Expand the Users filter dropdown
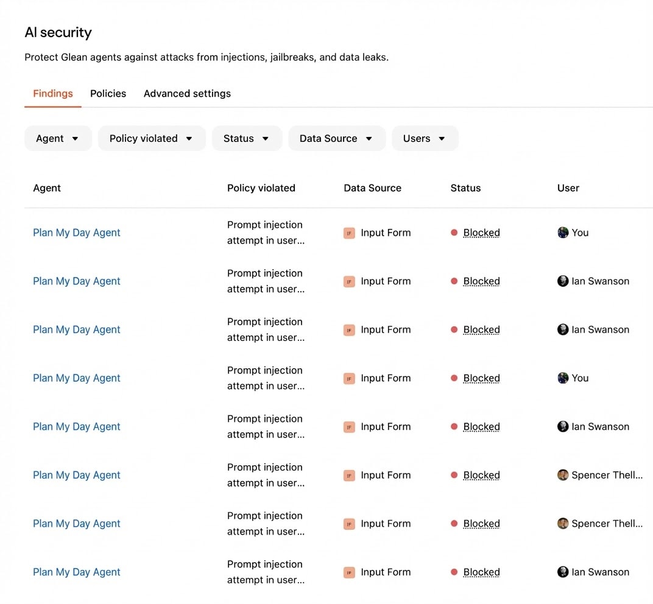 [425, 138]
